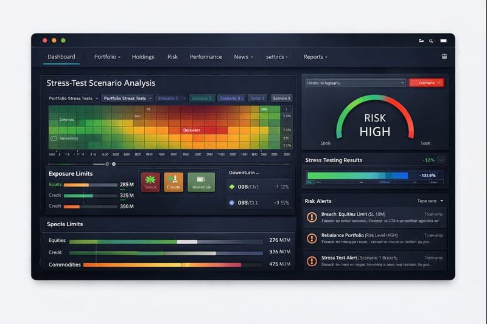Click the heatmap timeline slider handle
This screenshot has width=487, height=324.
[x=114, y=164]
